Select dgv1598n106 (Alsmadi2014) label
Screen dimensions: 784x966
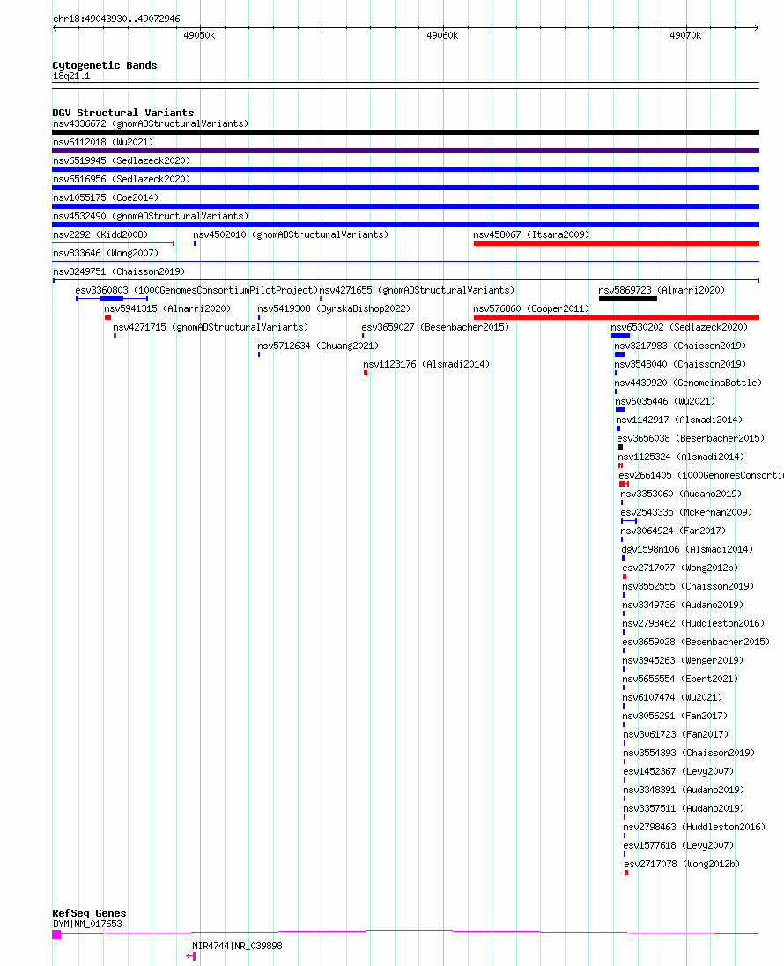[x=687, y=549]
